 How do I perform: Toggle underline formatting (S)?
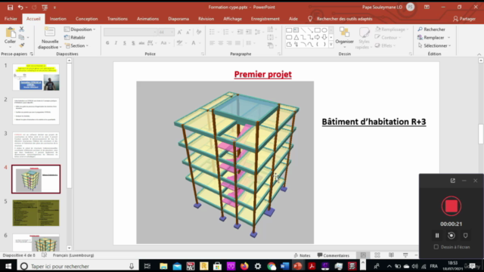click(x=125, y=43)
